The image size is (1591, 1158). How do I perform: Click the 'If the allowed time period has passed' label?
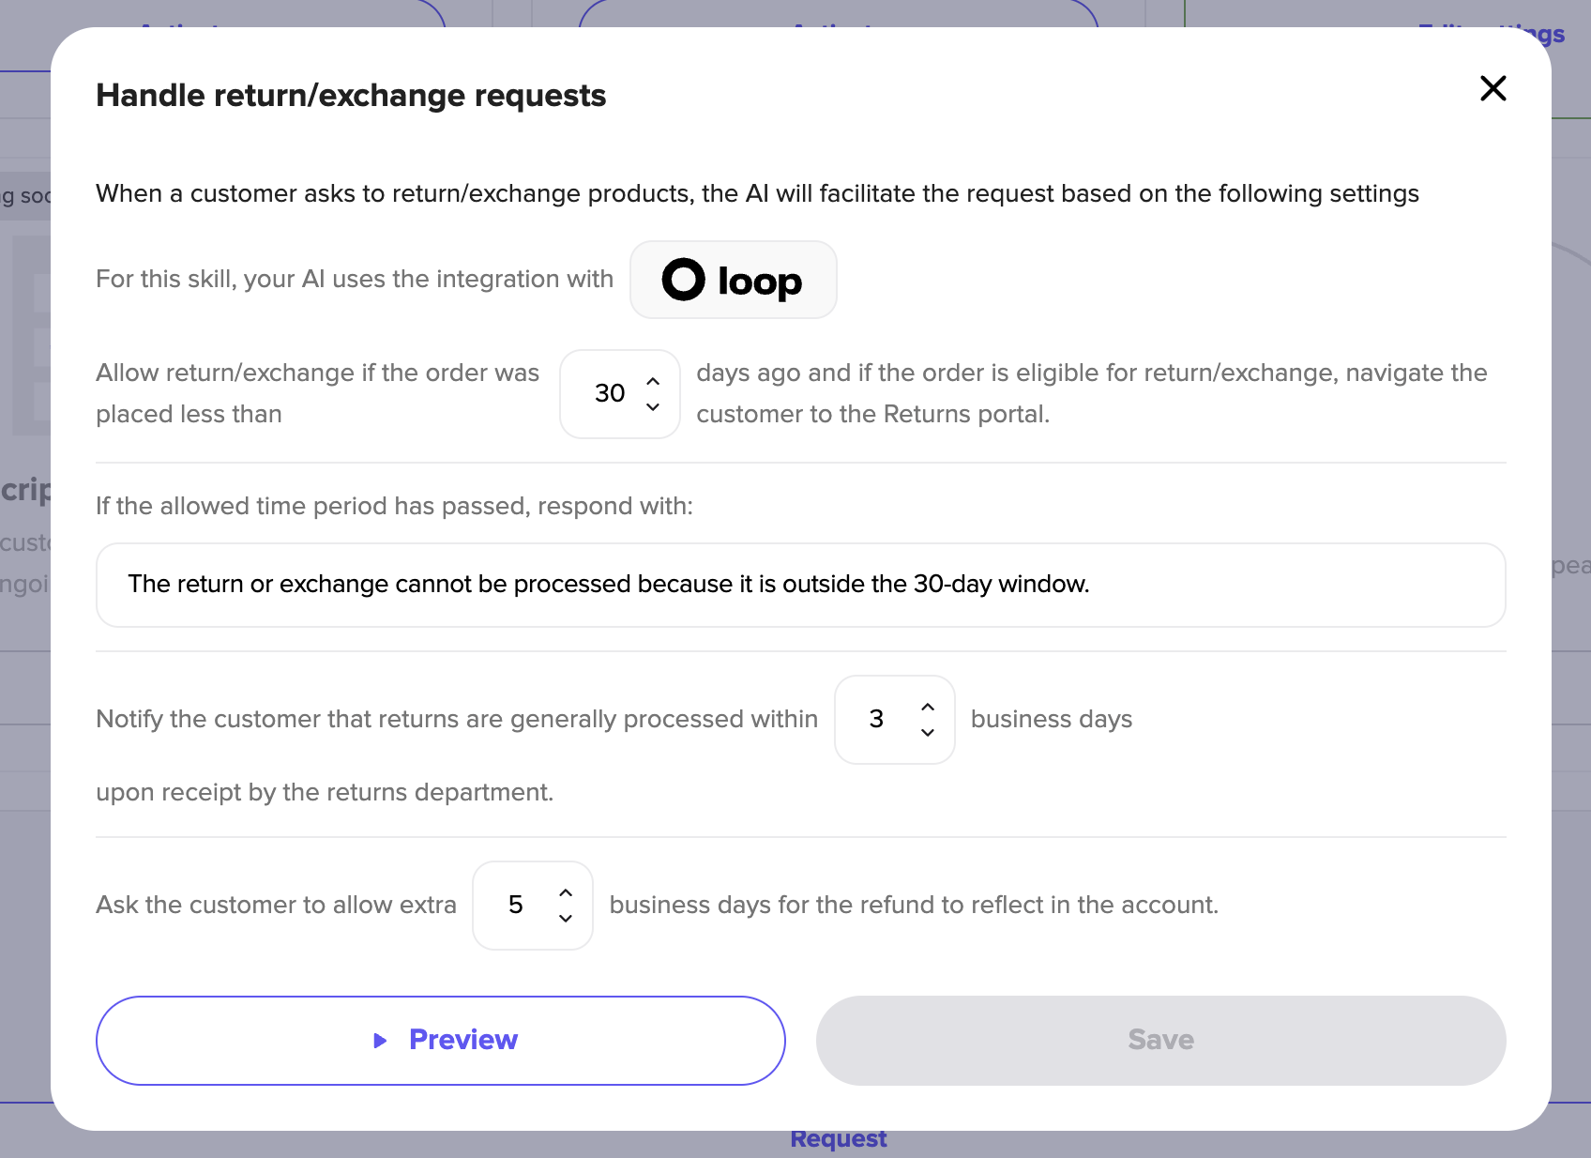[394, 506]
